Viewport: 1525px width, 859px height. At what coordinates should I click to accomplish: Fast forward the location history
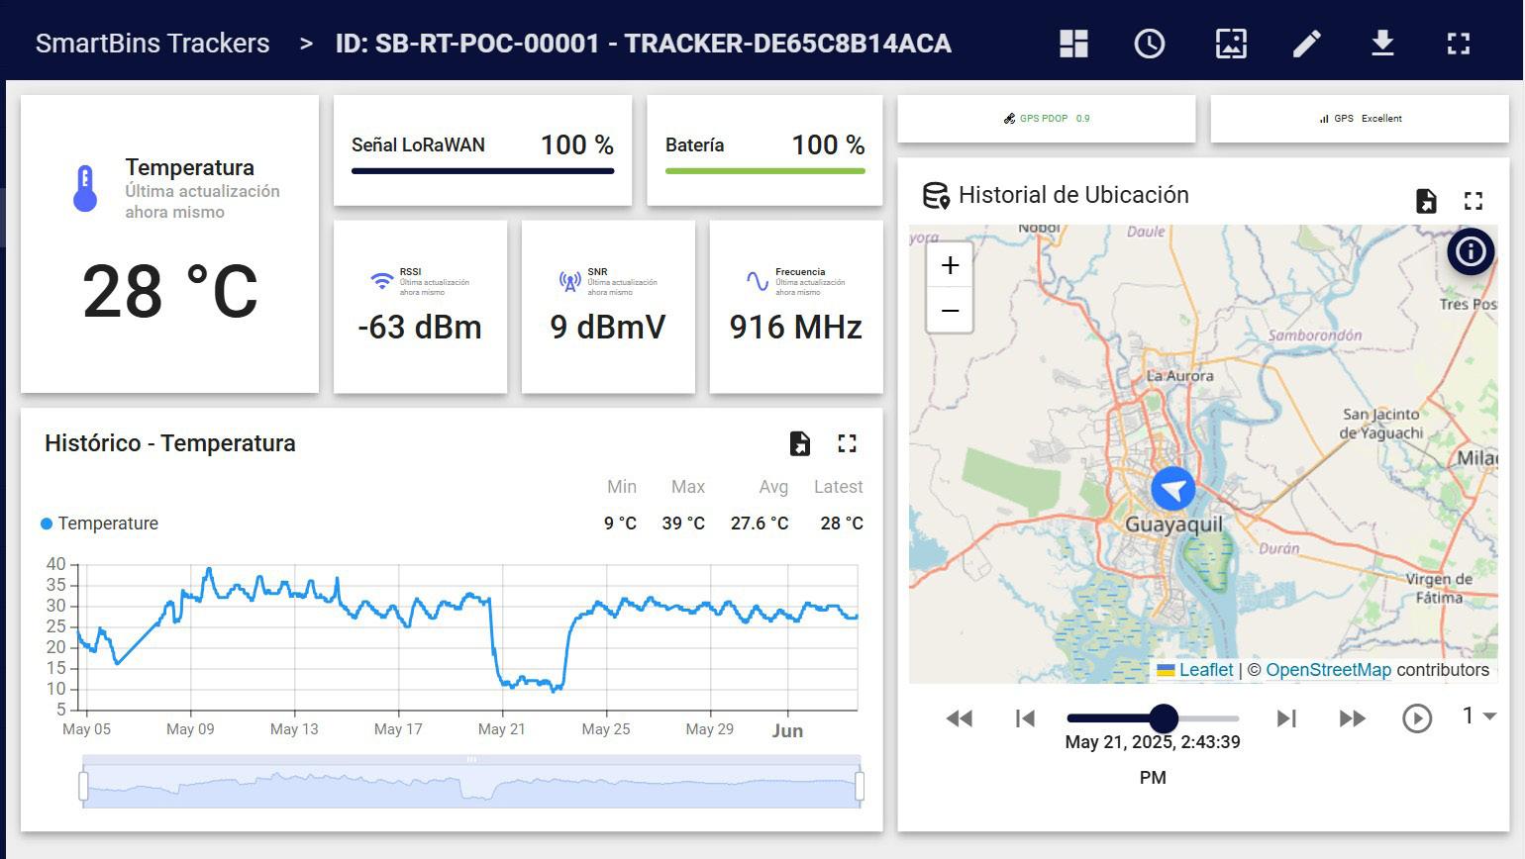(1353, 718)
